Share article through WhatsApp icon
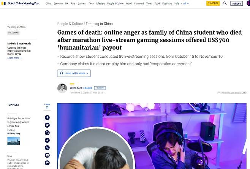This screenshot has height=169, width=250. pyautogui.click(x=47, y=133)
